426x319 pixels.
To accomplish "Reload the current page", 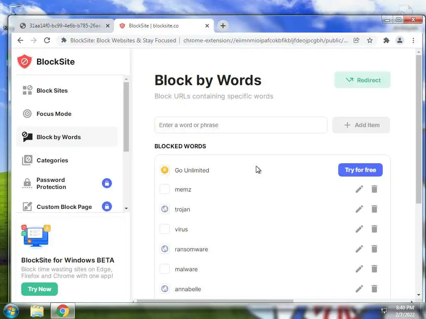I will (47, 40).
